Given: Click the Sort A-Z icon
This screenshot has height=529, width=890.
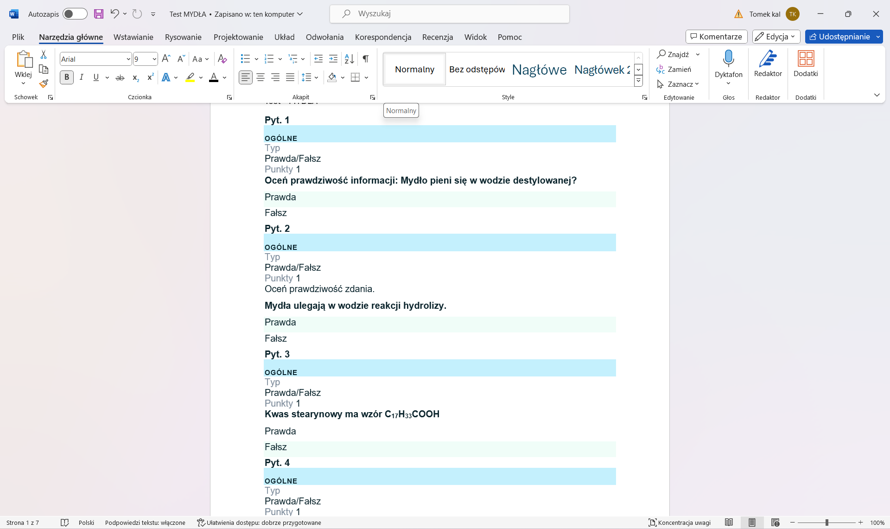Looking at the screenshot, I should (350, 59).
